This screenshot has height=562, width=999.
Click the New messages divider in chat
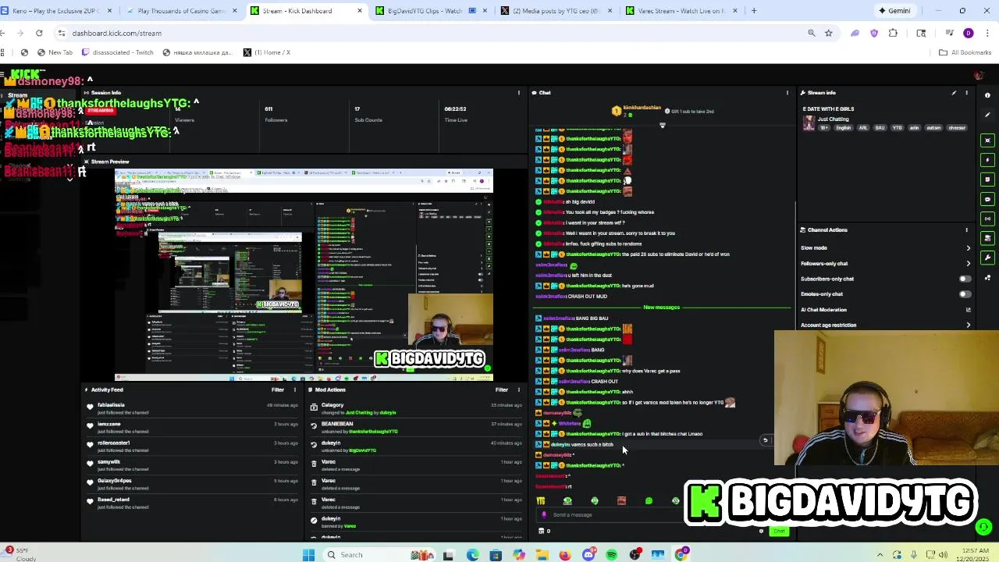(x=661, y=308)
